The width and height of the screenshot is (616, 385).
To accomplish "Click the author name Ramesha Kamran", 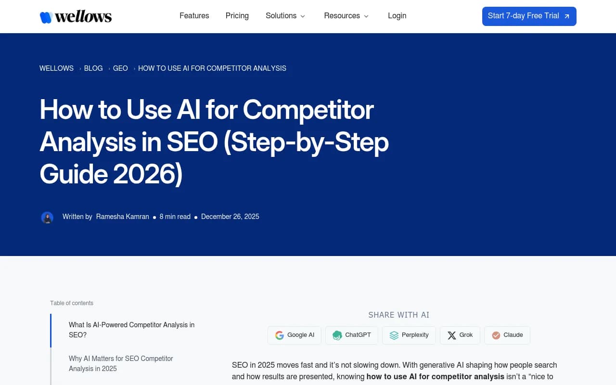I will (x=122, y=217).
